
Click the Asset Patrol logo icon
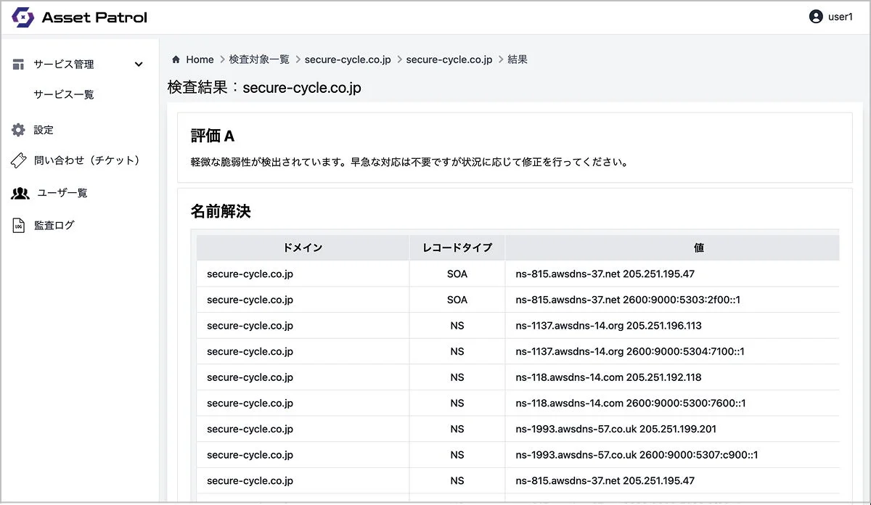pyautogui.click(x=24, y=17)
